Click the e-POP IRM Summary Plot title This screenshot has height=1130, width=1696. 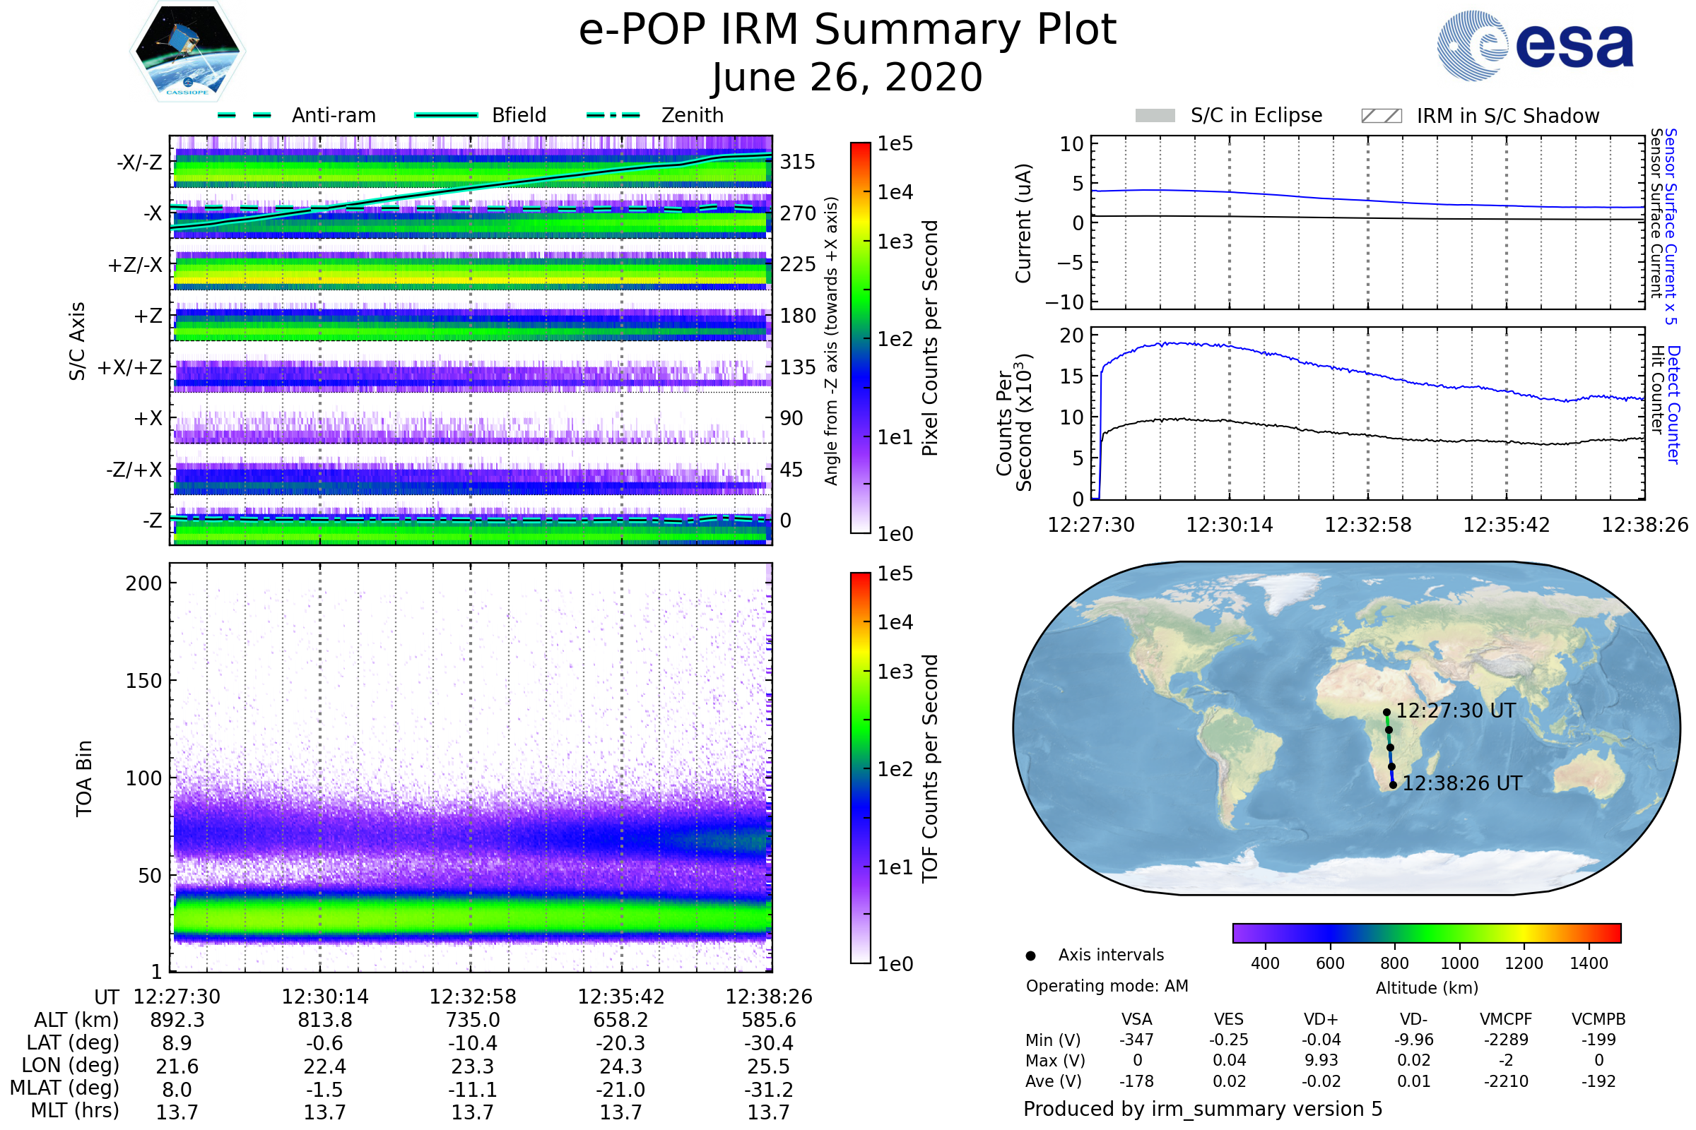pos(847,30)
